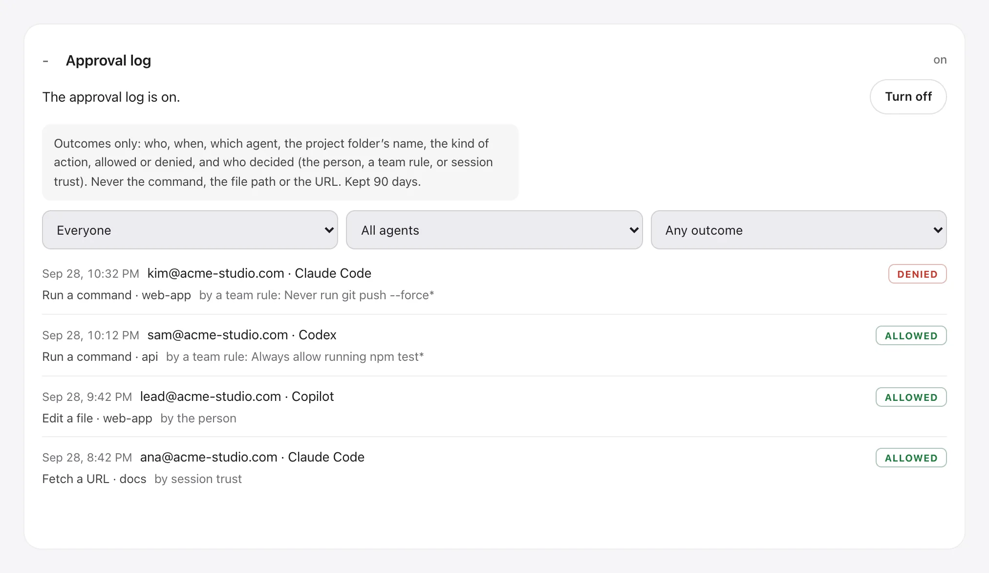
Task: Click the rule text Never run git push --force*
Action: point(359,295)
